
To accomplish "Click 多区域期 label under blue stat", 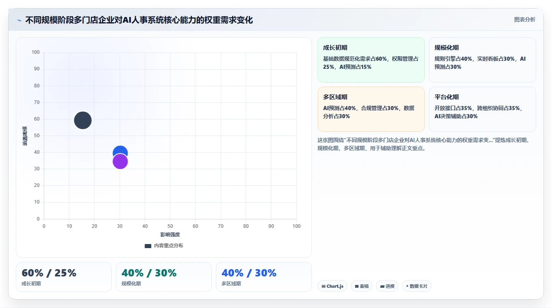I will click(231, 284).
